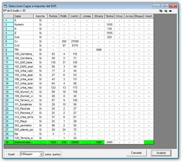This screenshot has height=162, width=182.
Task: Click the Importar column header
Action: click(x=40, y=16)
